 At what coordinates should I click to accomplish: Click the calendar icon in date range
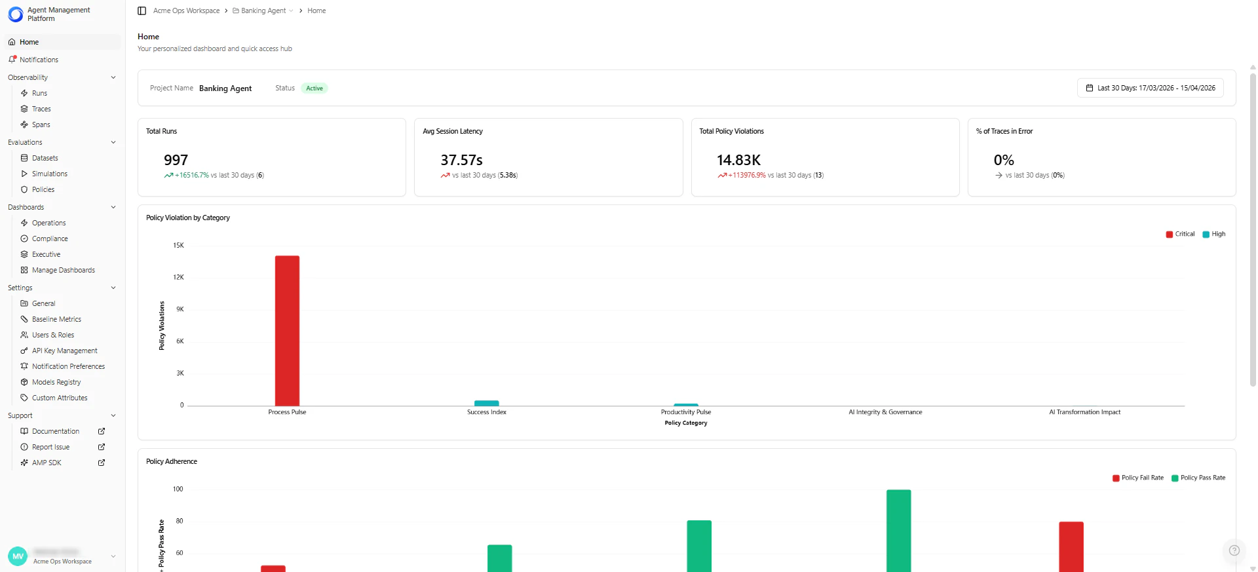tap(1090, 88)
